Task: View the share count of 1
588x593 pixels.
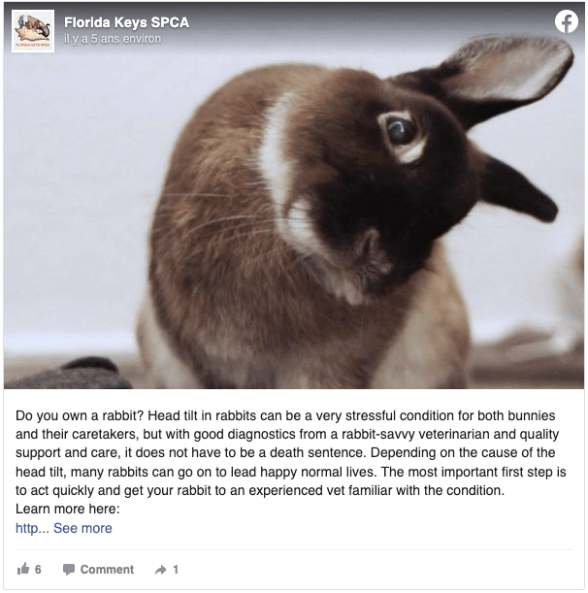Action: 176,569
